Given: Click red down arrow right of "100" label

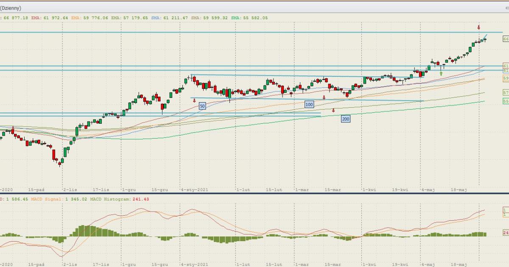Looking at the screenshot, I should pyautogui.click(x=324, y=97).
